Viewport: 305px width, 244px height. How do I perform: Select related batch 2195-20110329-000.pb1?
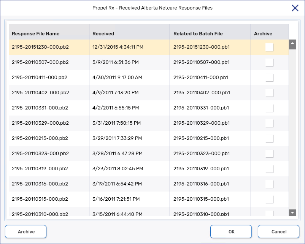tap(202, 123)
